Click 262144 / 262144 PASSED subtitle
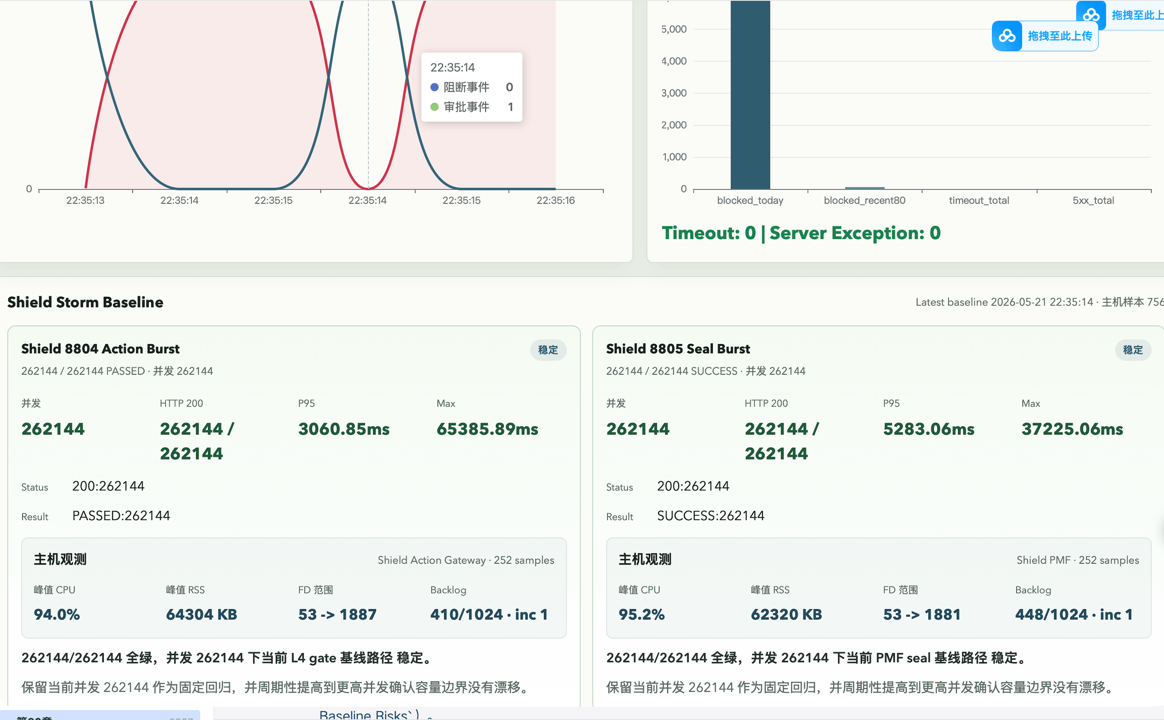This screenshot has height=720, width=1164. [x=117, y=371]
